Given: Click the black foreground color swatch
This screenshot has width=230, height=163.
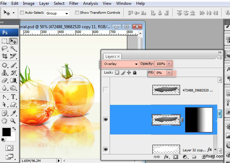Looking at the screenshot, I should coord(7,132).
